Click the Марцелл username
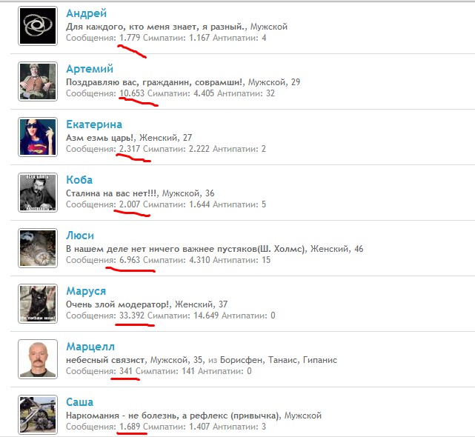 coord(90,347)
